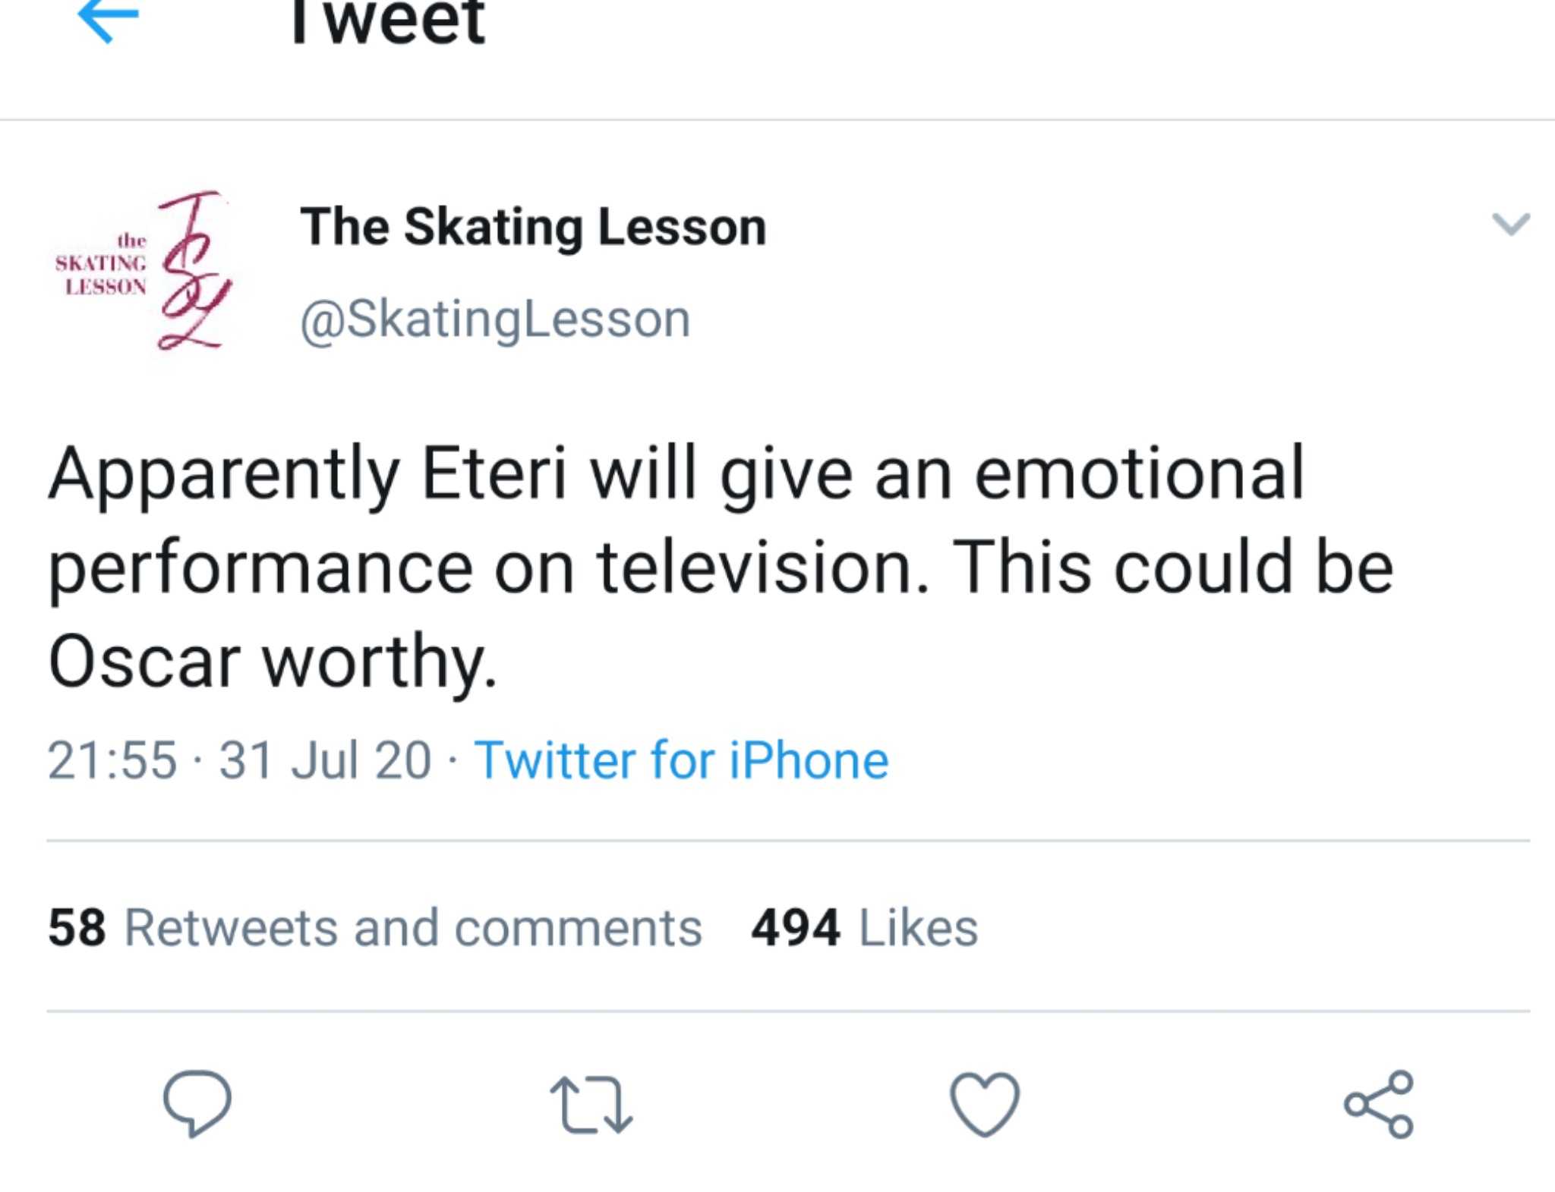Tap the 21:55 timestamp
This screenshot has width=1555, height=1192.
click(x=112, y=760)
